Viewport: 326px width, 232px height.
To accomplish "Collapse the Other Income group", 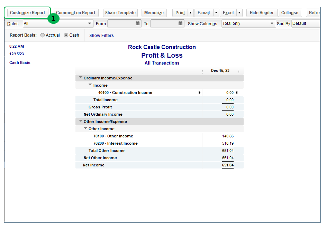I will point(85,128).
